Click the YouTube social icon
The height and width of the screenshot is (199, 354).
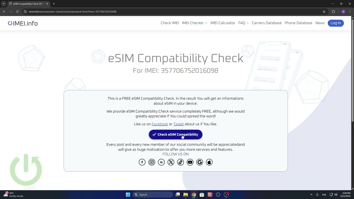point(190,162)
